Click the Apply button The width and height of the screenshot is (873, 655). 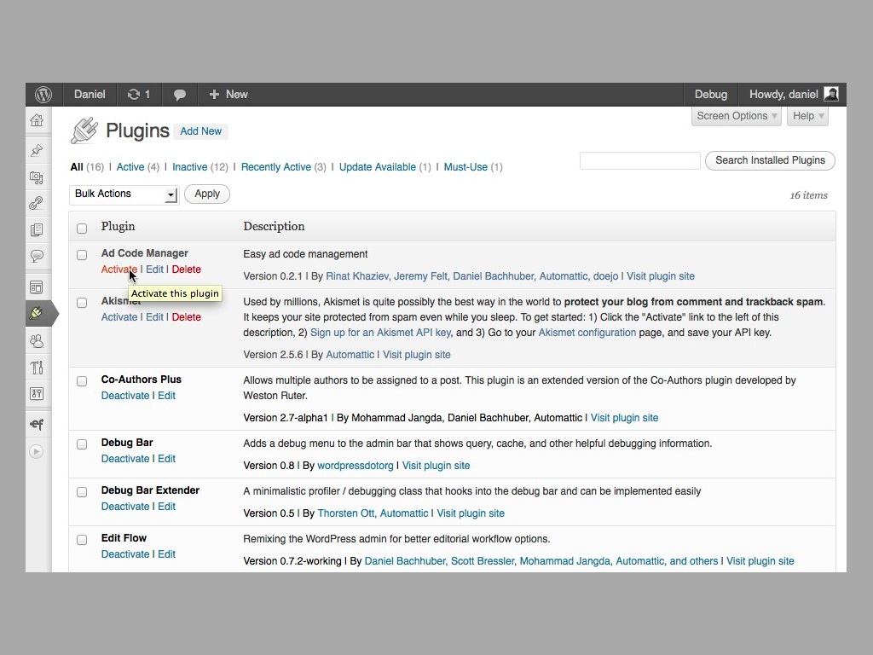[207, 194]
